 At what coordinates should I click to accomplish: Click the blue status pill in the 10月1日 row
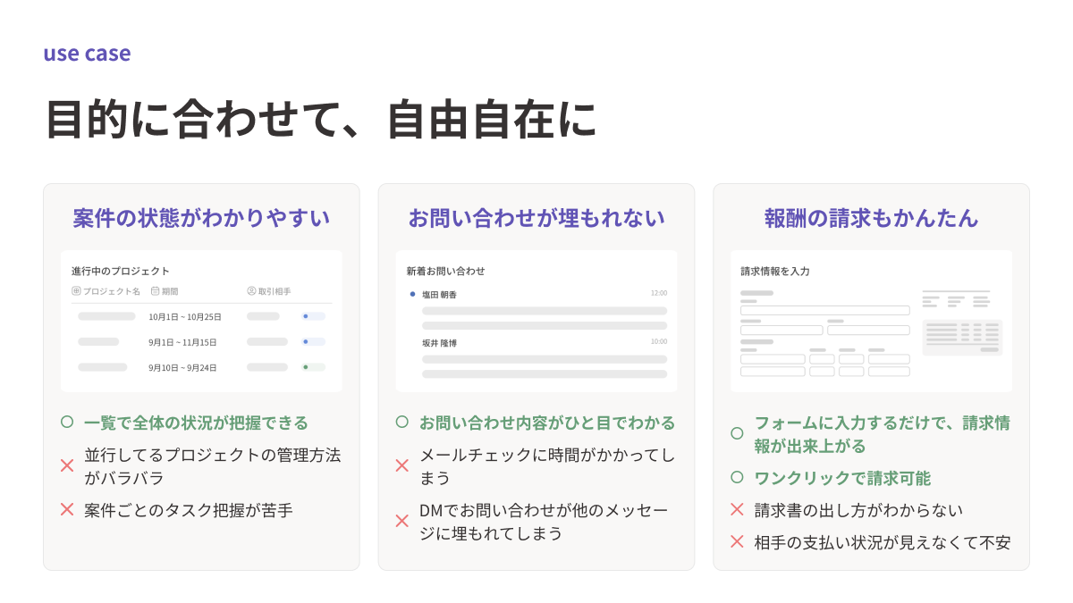coord(313,316)
